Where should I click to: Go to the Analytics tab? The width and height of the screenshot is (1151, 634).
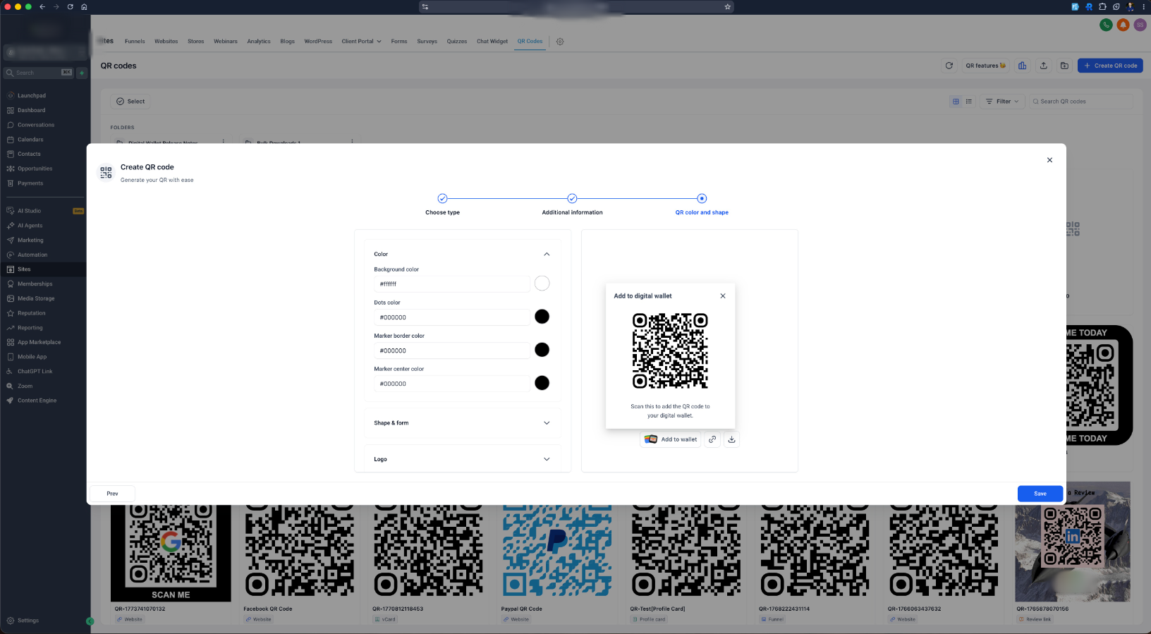tap(259, 42)
